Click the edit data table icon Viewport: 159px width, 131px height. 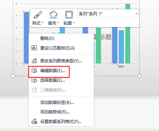click(x=34, y=70)
